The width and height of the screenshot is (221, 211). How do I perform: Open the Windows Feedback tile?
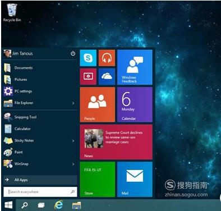pos(135,67)
